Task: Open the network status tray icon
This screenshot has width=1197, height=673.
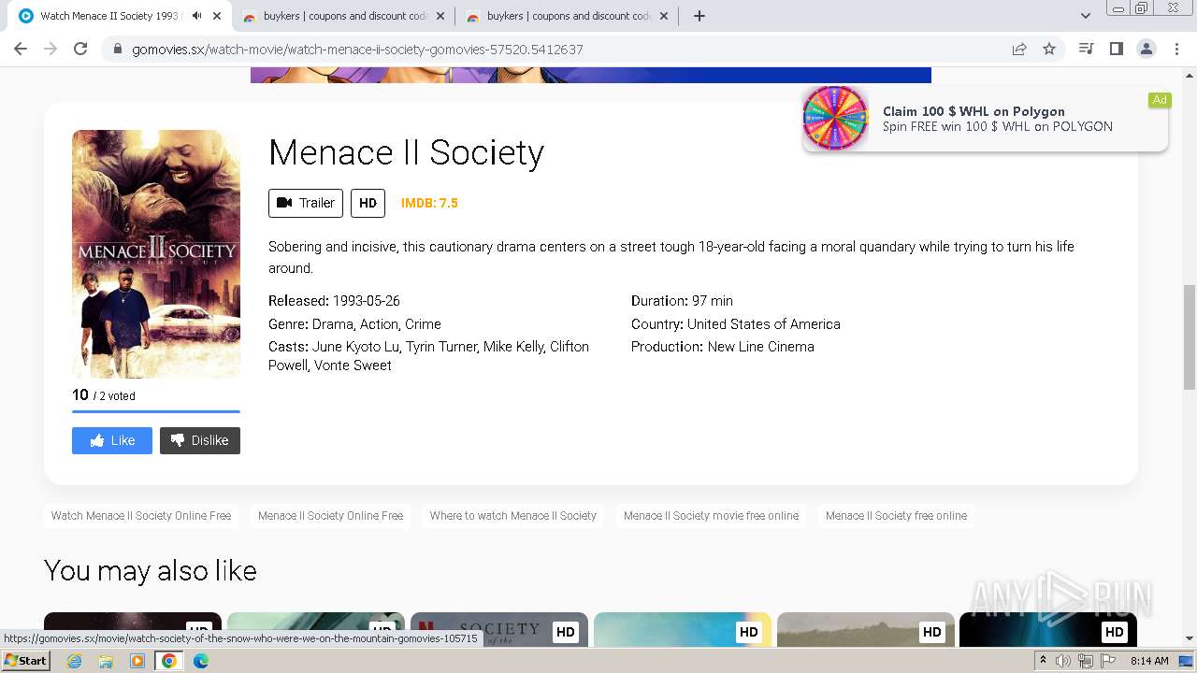Action: 1085,661
